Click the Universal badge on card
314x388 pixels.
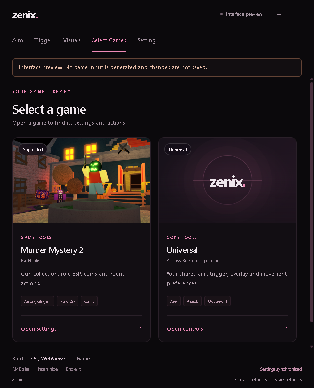178,149
